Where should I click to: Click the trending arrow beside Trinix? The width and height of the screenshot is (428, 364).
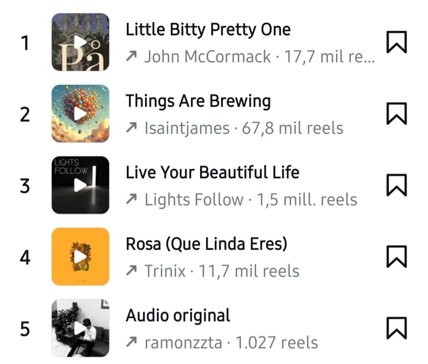pos(132,271)
